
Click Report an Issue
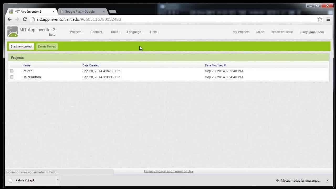pyautogui.click(x=282, y=32)
